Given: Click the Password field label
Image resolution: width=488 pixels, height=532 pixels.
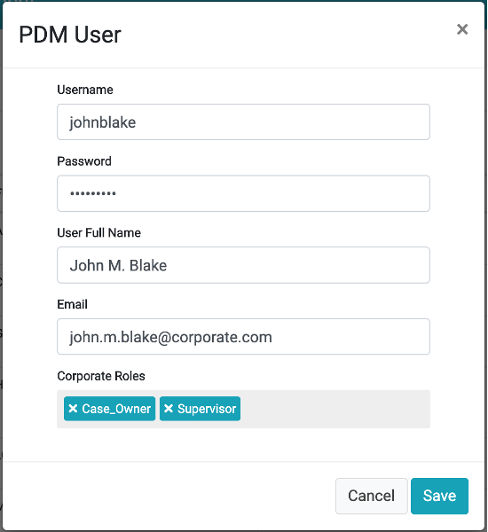Looking at the screenshot, I should [84, 161].
